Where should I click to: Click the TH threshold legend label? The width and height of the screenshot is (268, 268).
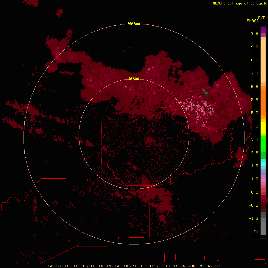click(x=256, y=232)
